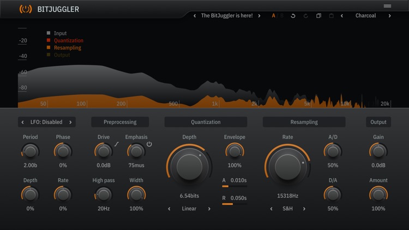
Task: Click the 15318Hz rate value
Action: [288, 196]
